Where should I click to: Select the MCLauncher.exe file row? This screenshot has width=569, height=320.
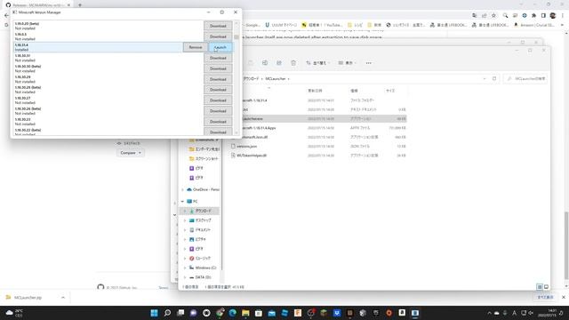point(318,118)
